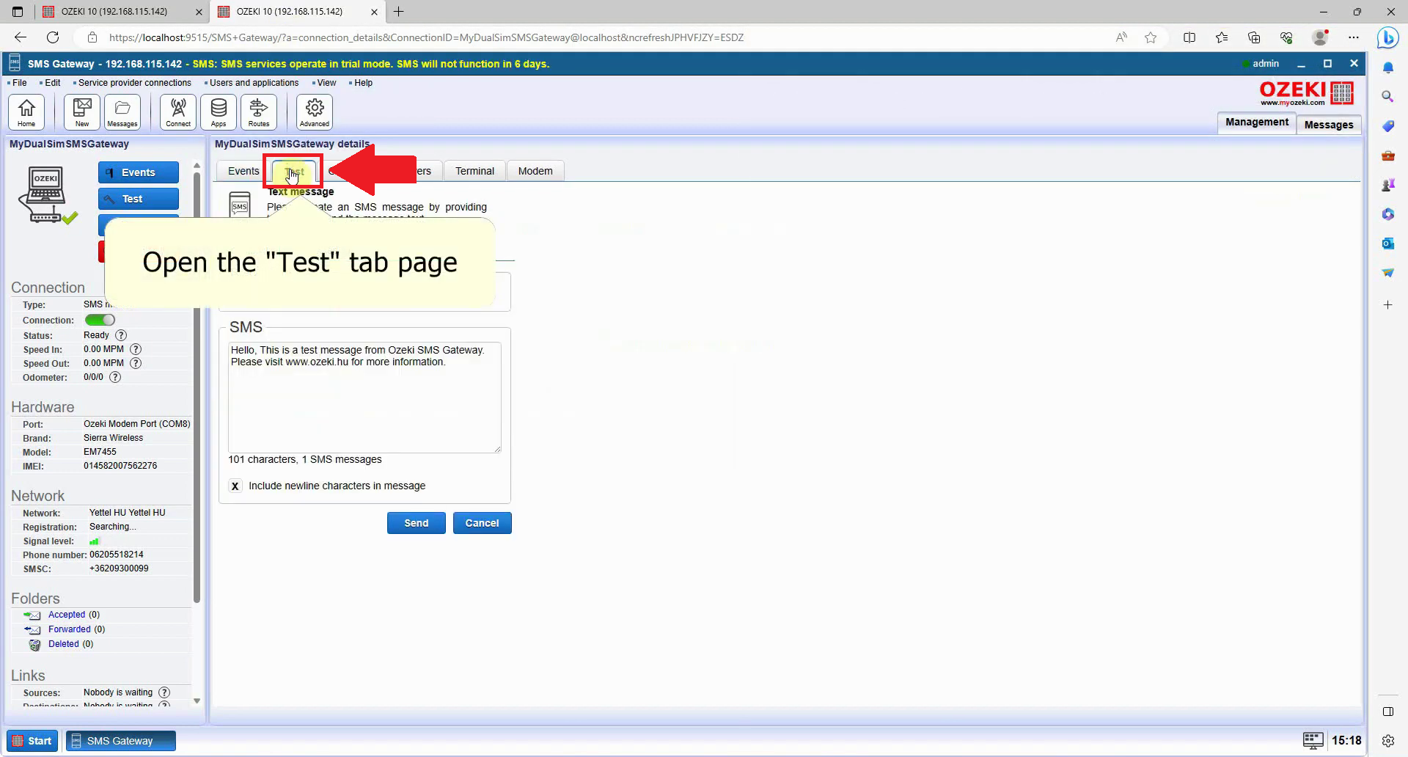Open browser settings and more menu
This screenshot has width=1408, height=757.
(1354, 37)
